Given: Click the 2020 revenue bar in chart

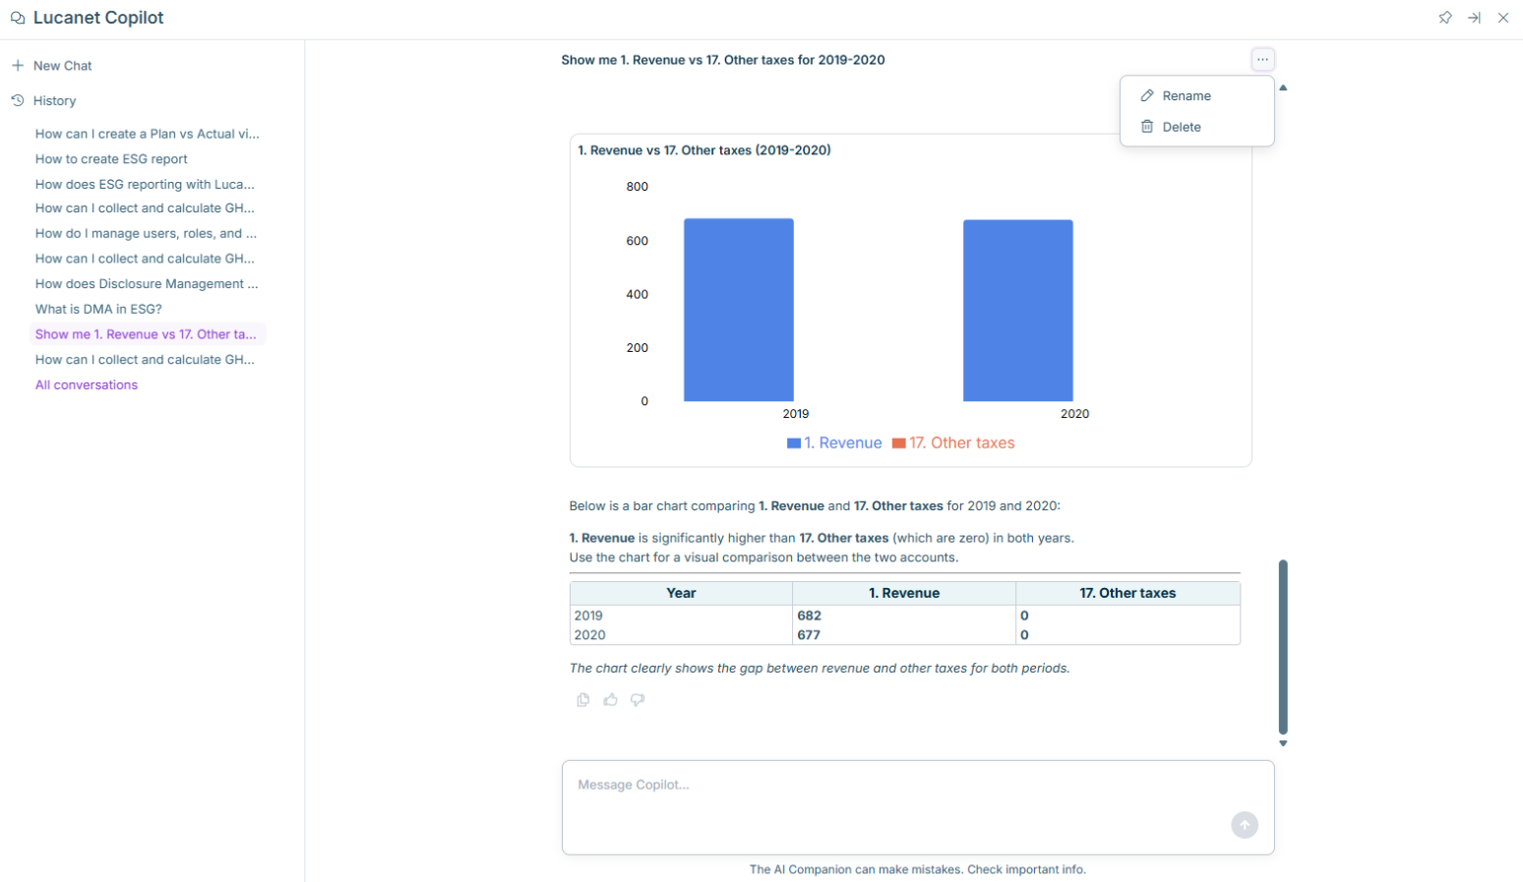Looking at the screenshot, I should coord(1018,311).
